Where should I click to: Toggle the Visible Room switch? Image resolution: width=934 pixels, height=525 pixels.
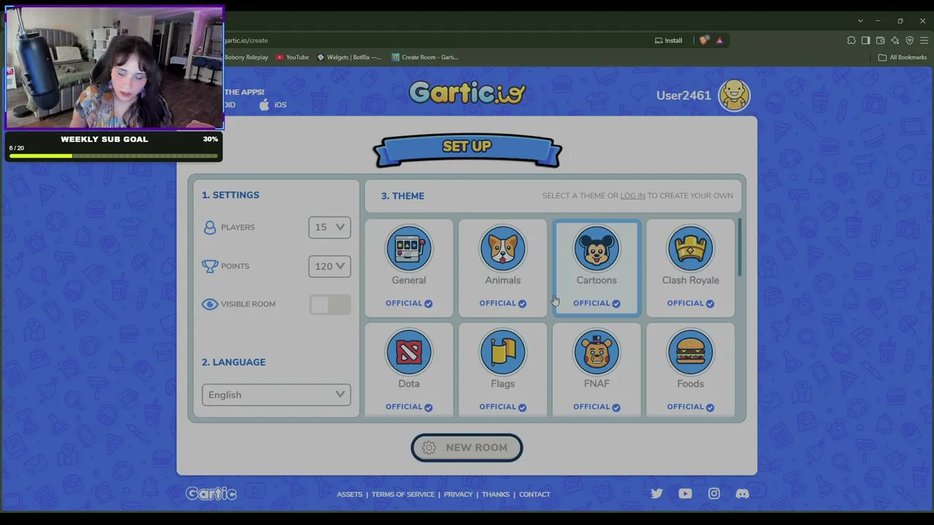pyautogui.click(x=330, y=304)
